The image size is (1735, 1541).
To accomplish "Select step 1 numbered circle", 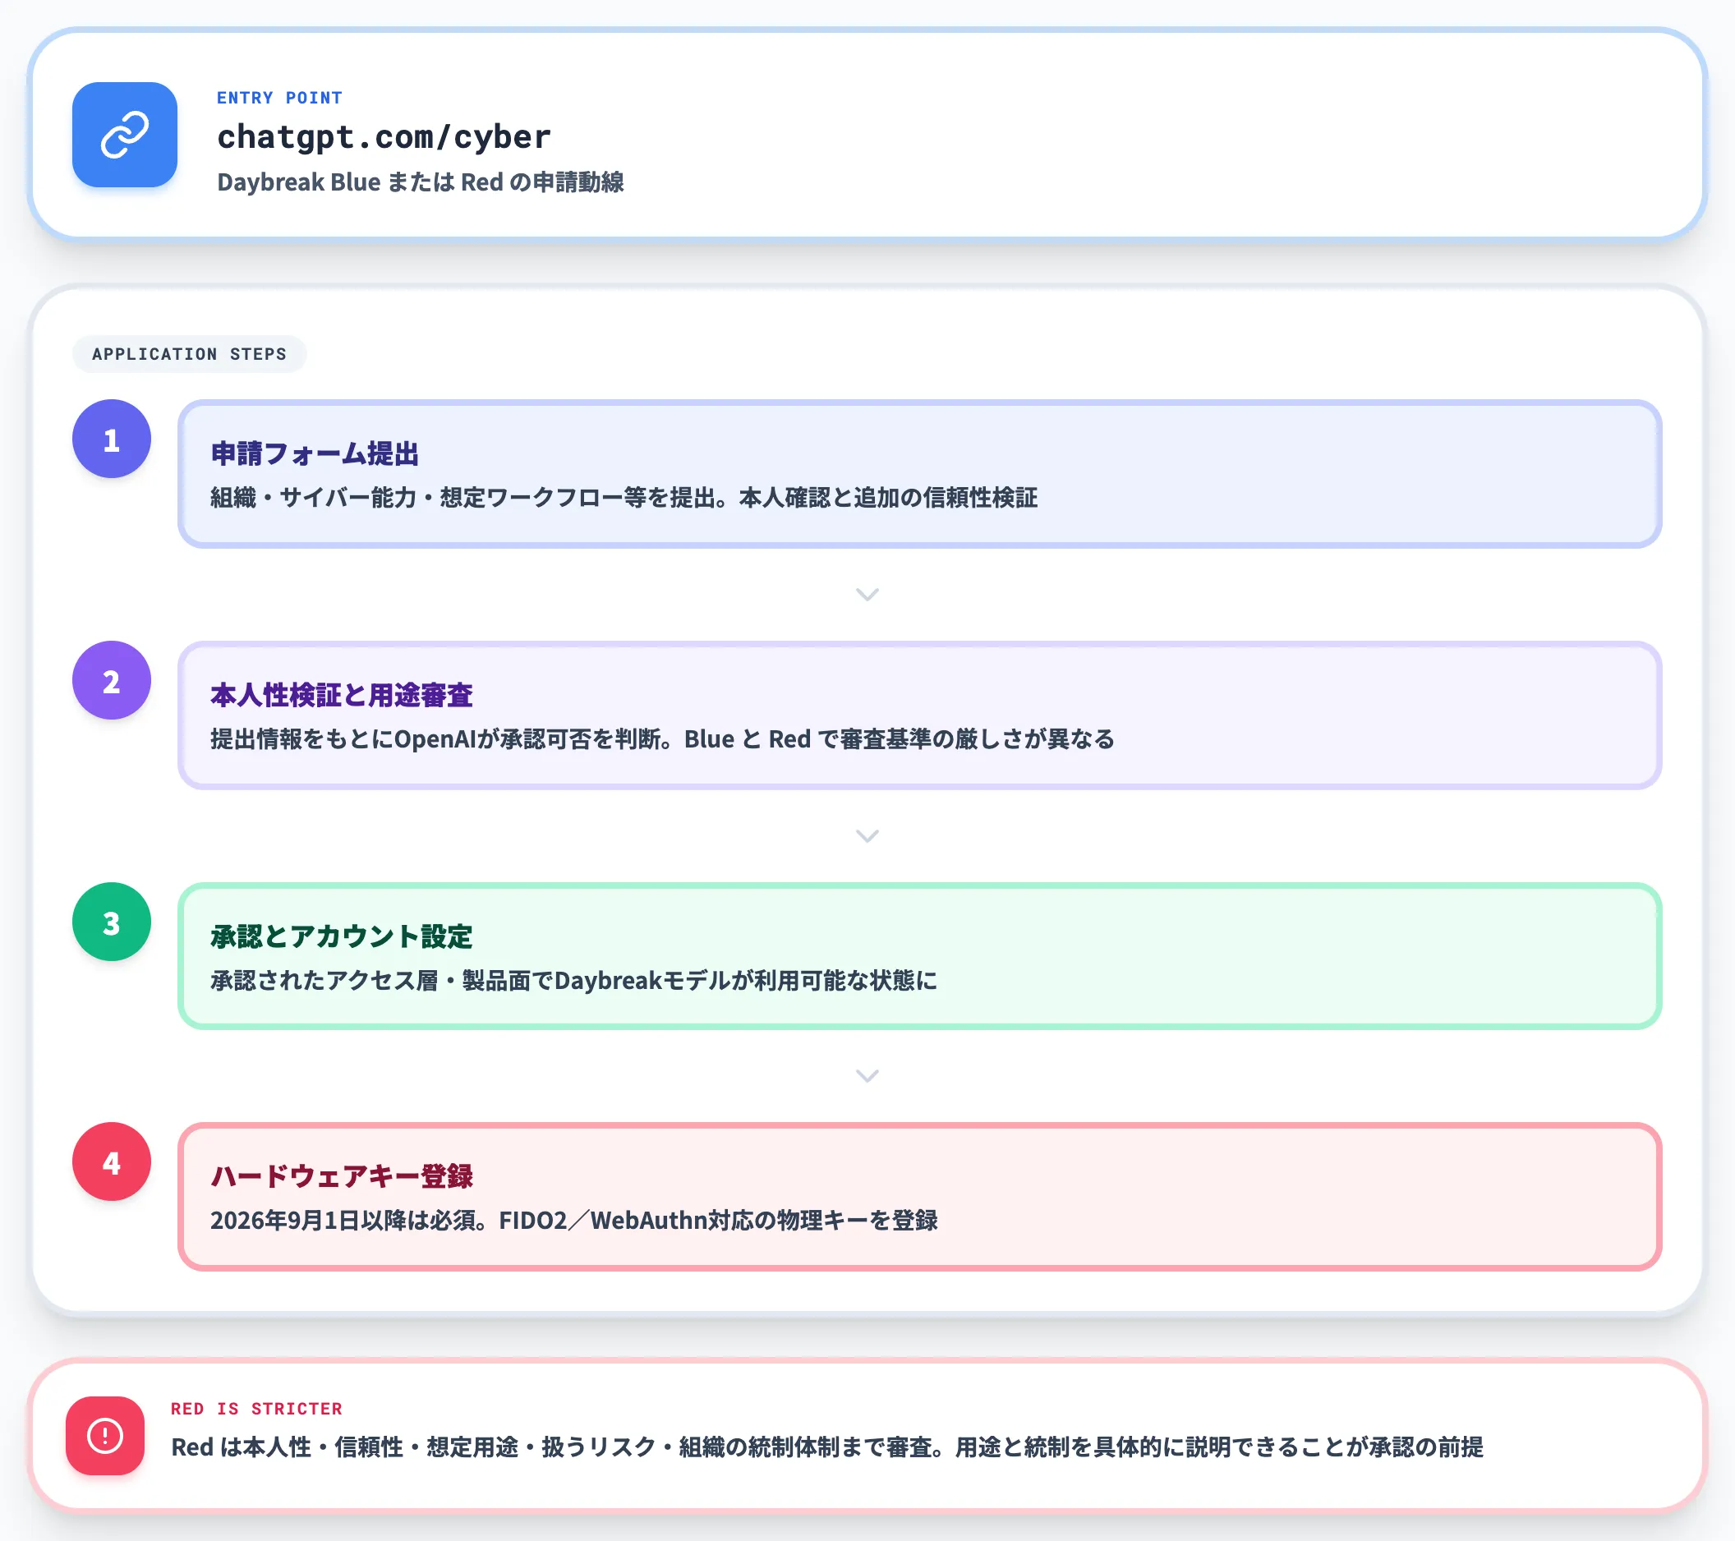I will click(111, 439).
